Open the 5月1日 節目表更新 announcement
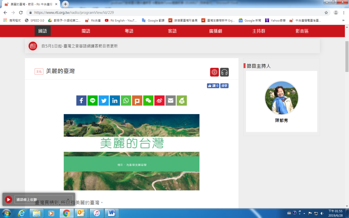349x218 pixels. 80,46
